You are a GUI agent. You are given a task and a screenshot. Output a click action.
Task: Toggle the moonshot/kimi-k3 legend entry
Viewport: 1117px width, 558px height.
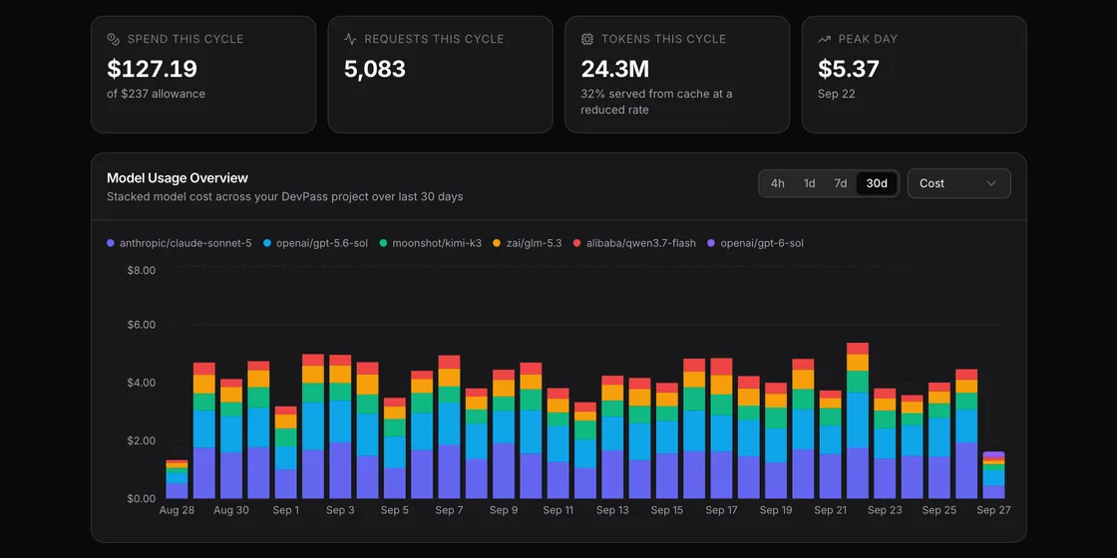tap(430, 243)
